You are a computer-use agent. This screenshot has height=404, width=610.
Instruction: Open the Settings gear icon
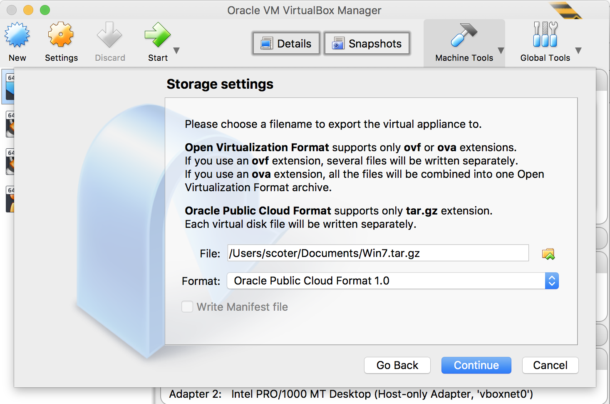tap(61, 35)
